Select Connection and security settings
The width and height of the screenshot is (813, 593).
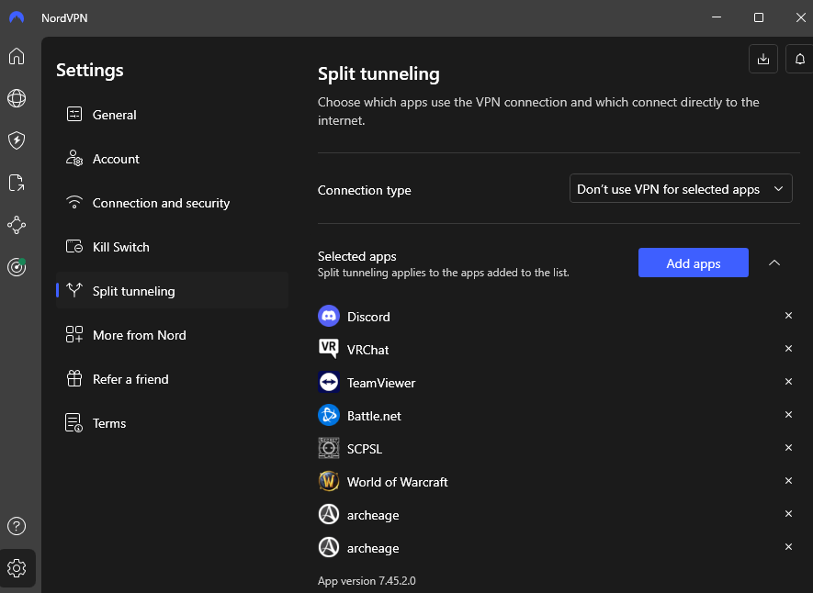pyautogui.click(x=161, y=203)
